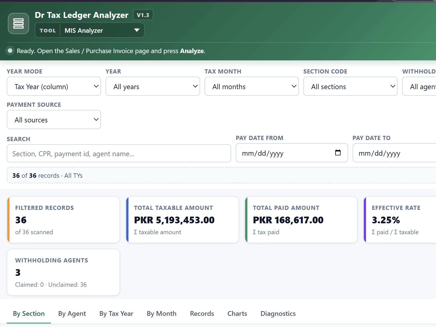The image size is (436, 327).
Task: Click the status indicator dot near Ready message
Action: pos(10,51)
